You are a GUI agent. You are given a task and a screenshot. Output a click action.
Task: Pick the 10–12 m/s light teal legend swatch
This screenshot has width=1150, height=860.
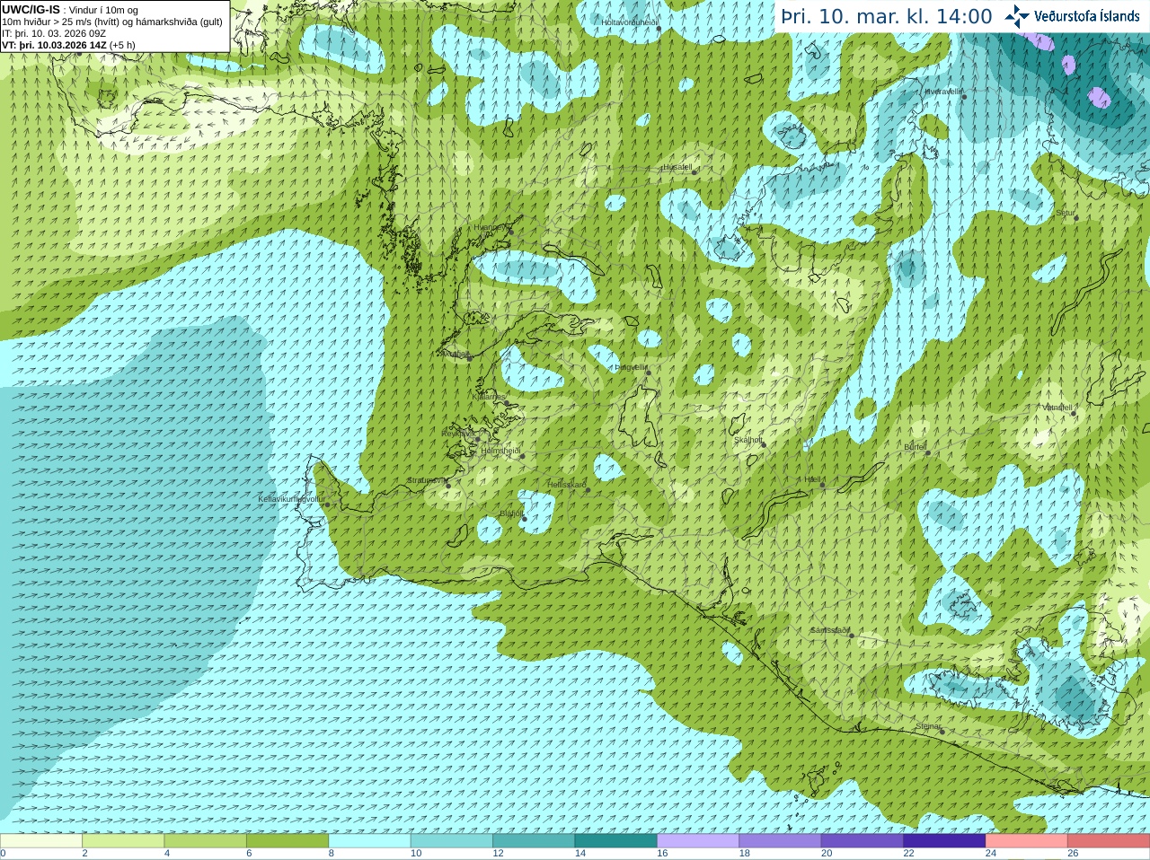tap(452, 841)
